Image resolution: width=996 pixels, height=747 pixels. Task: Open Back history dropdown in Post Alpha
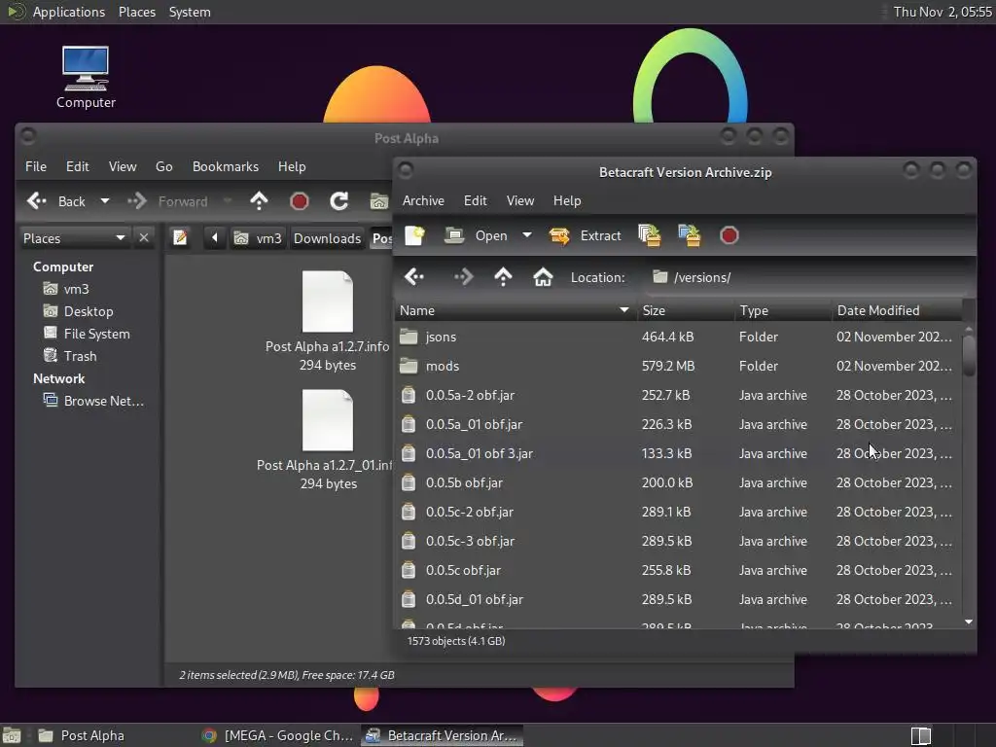[105, 201]
